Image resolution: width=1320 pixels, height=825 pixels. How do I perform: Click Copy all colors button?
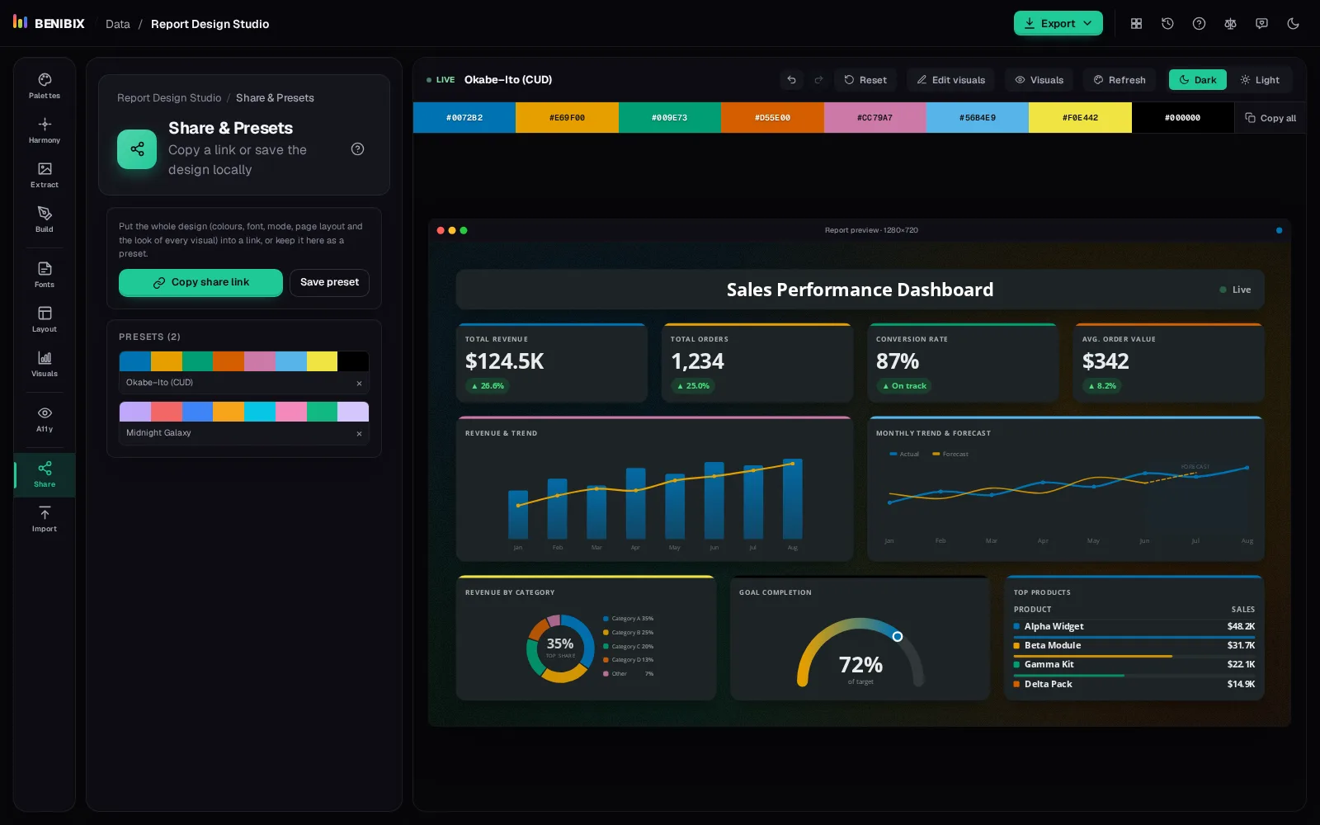1270,118
